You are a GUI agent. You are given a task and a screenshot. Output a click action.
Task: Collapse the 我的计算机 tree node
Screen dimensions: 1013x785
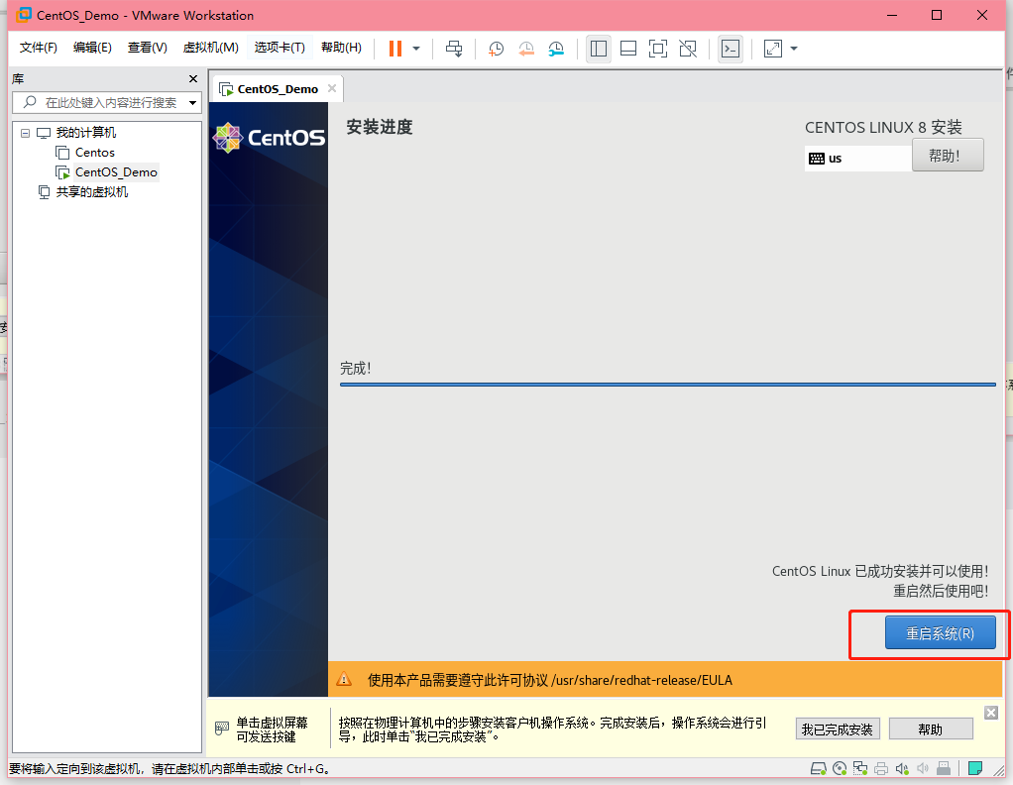(x=25, y=133)
